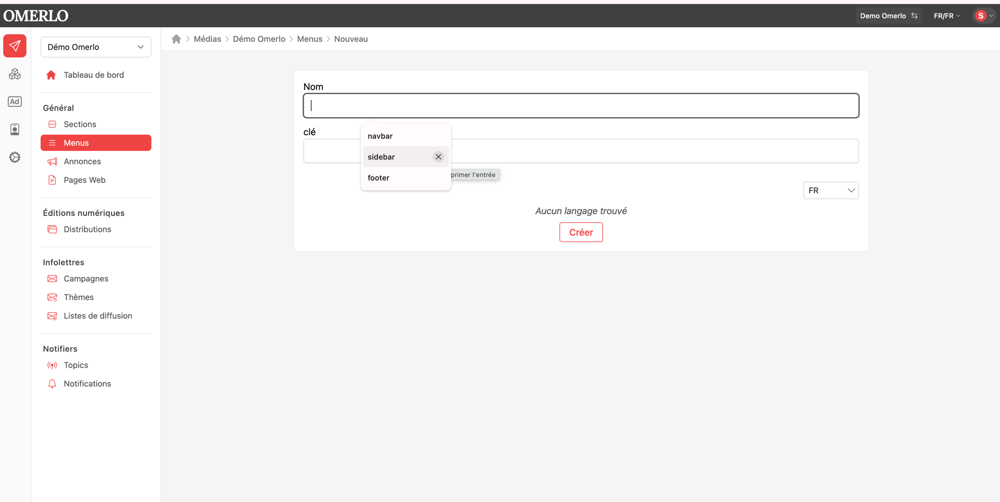
Task: Click the Notifiers heading
Action: pyautogui.click(x=60, y=349)
